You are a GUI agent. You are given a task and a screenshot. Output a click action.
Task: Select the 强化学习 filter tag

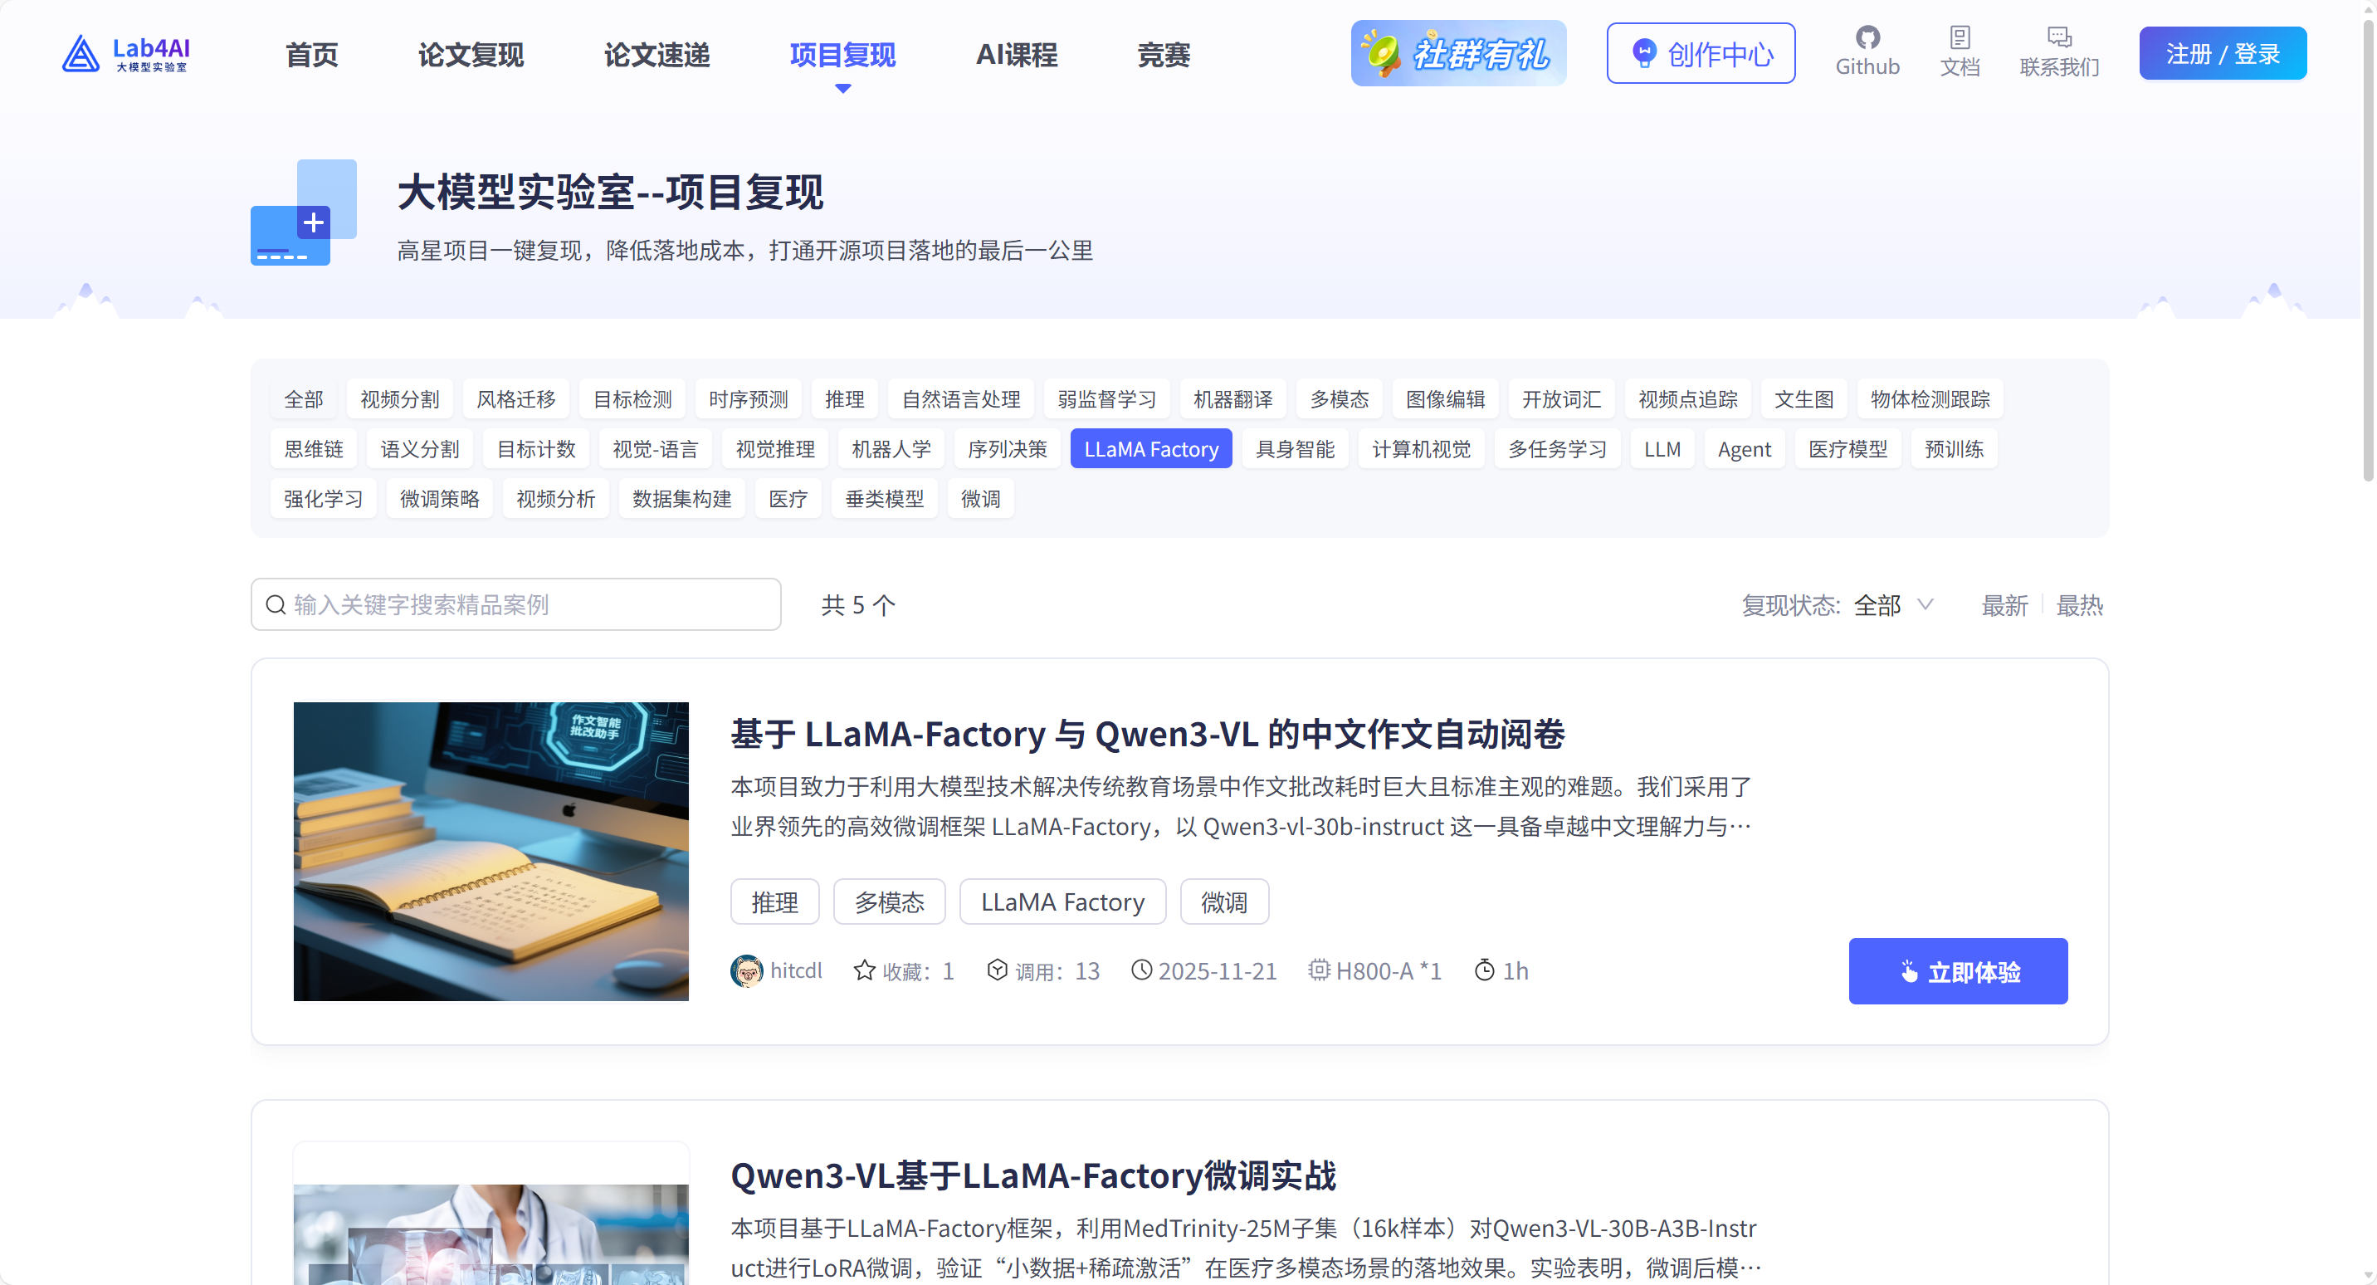[323, 499]
